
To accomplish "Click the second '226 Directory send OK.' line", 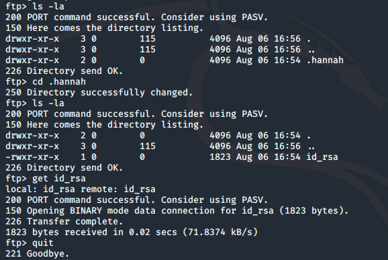I will tap(64, 168).
